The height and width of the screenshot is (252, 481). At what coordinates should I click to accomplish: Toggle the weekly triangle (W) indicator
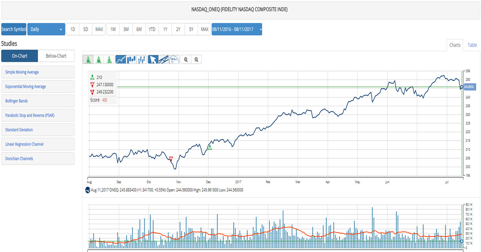click(98, 60)
